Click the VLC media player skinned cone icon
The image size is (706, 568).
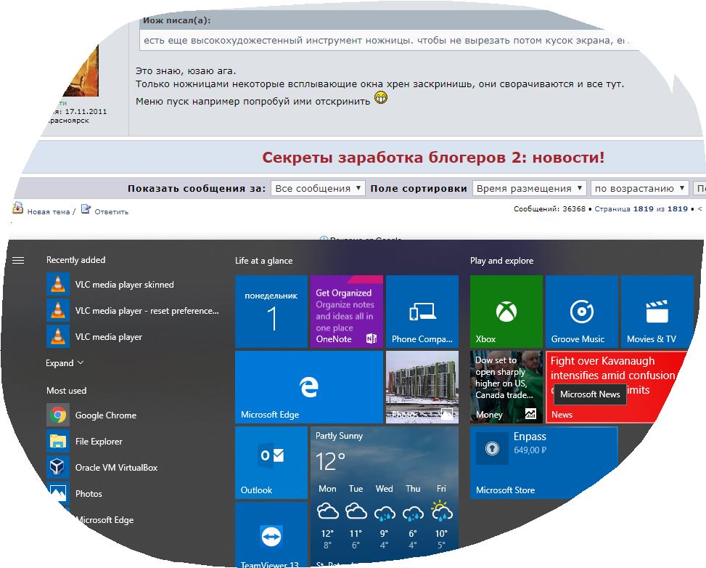pos(58,285)
